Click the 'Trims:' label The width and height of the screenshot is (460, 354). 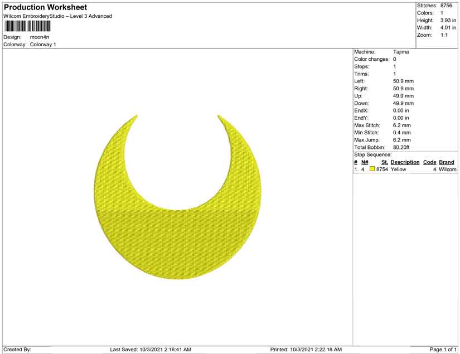click(361, 74)
